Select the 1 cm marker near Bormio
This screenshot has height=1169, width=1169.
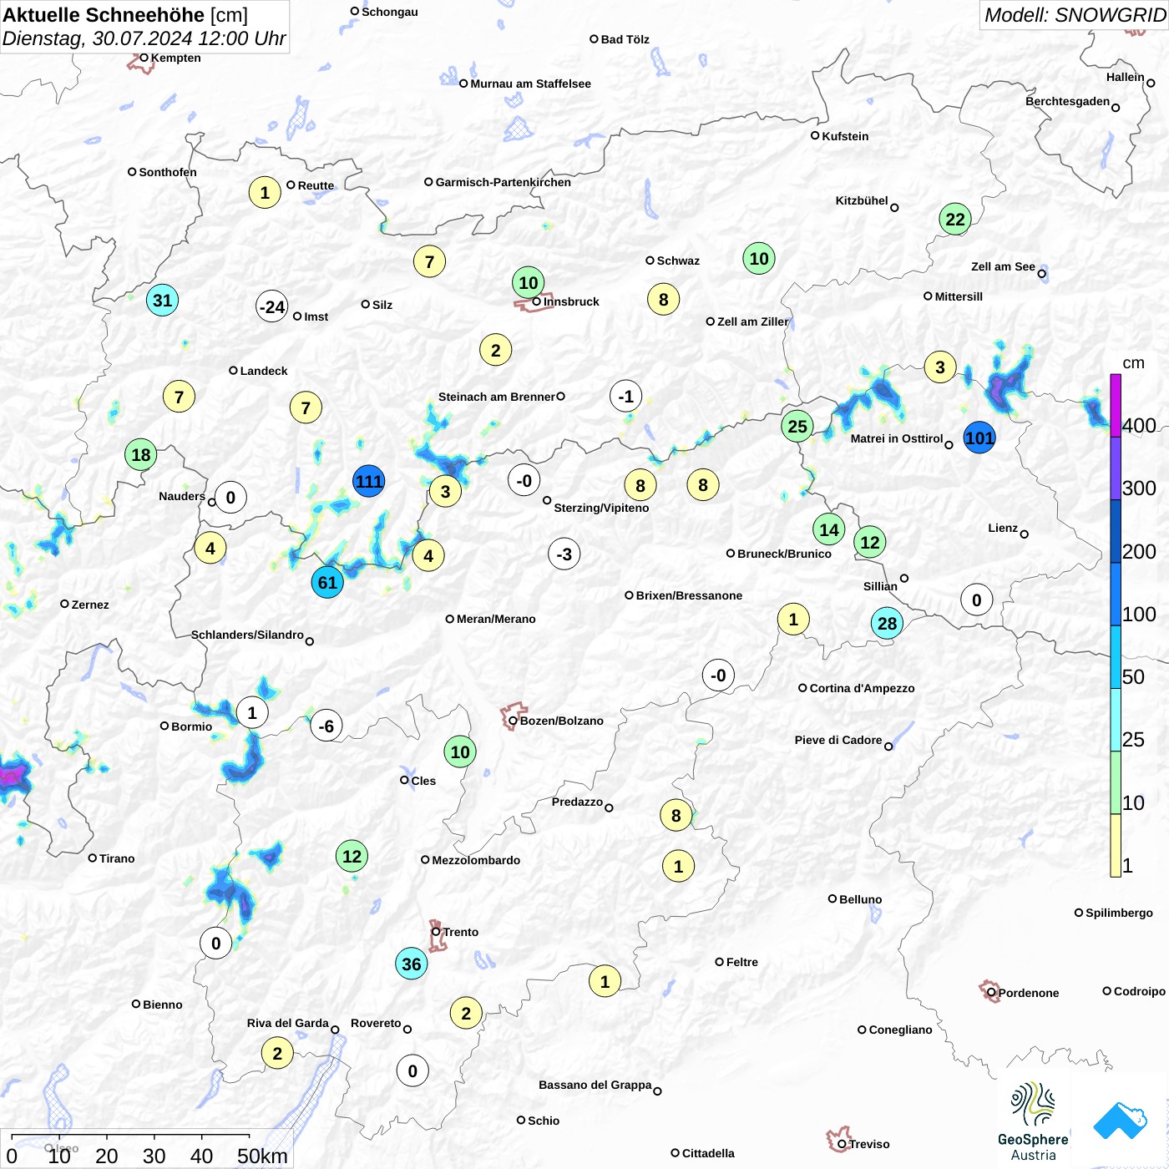coord(252,713)
